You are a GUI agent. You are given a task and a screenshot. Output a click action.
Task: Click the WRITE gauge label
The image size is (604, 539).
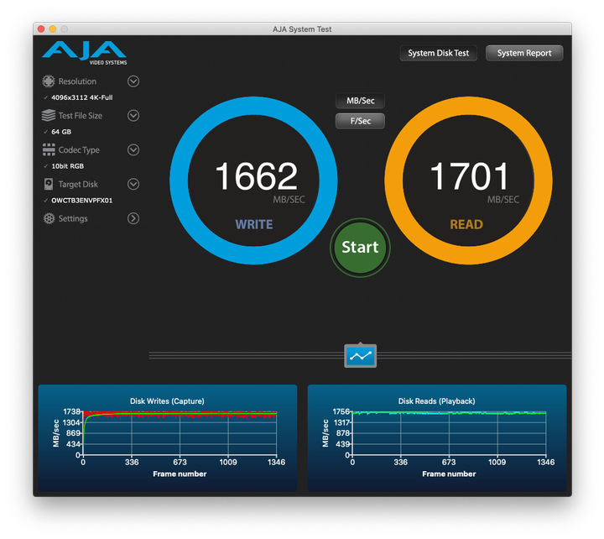pyautogui.click(x=254, y=224)
